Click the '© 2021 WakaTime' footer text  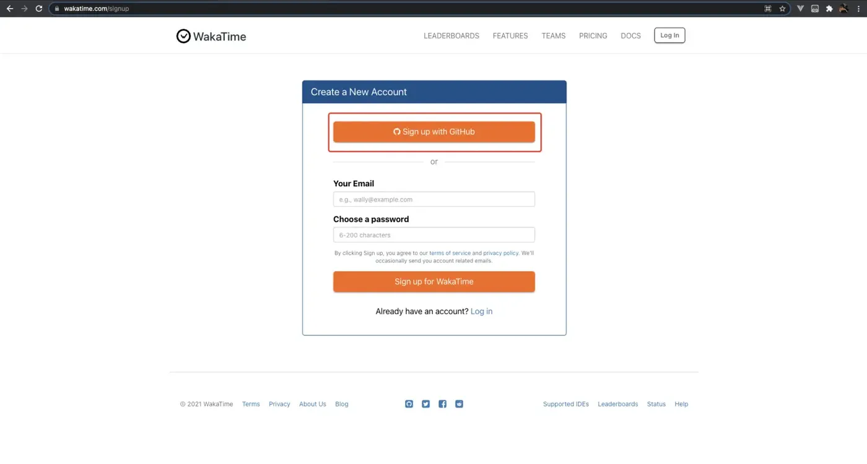click(x=207, y=404)
